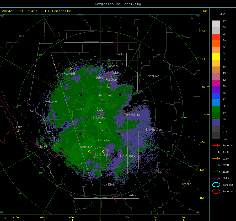Click the Blackfalds label
The height and width of the screenshot is (221, 236).
coord(111,73)
